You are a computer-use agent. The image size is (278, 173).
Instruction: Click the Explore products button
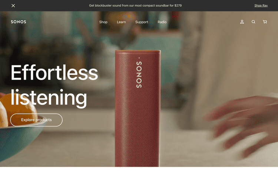tap(36, 120)
